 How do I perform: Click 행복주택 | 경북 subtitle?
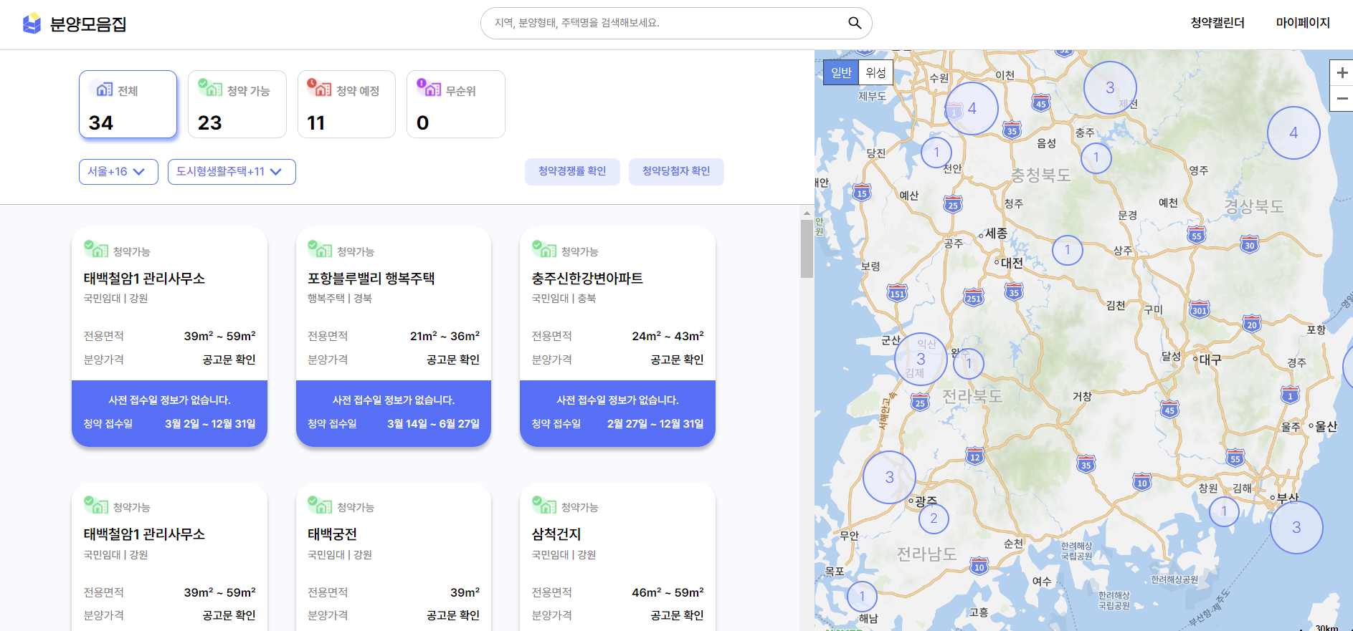coord(340,299)
